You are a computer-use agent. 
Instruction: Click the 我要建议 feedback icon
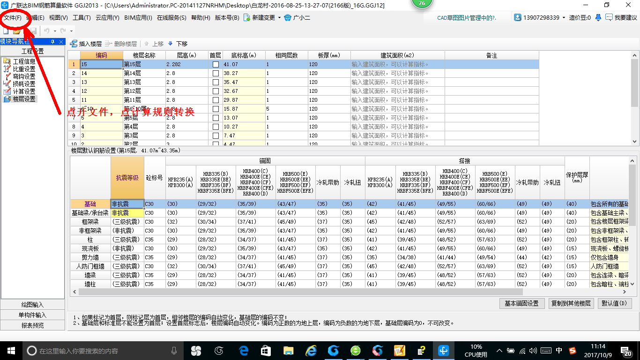[x=609, y=18]
